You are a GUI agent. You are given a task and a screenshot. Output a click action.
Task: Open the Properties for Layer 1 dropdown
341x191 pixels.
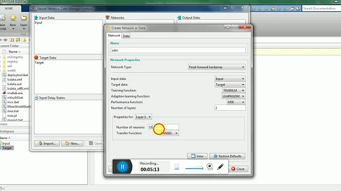pyautogui.click(x=144, y=117)
